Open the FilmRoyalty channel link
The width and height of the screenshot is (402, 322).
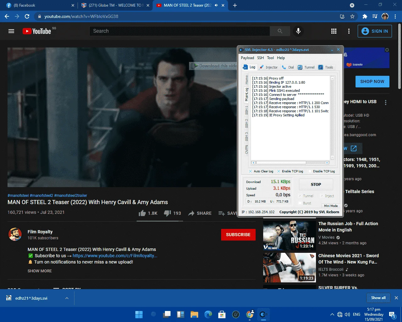click(115, 256)
